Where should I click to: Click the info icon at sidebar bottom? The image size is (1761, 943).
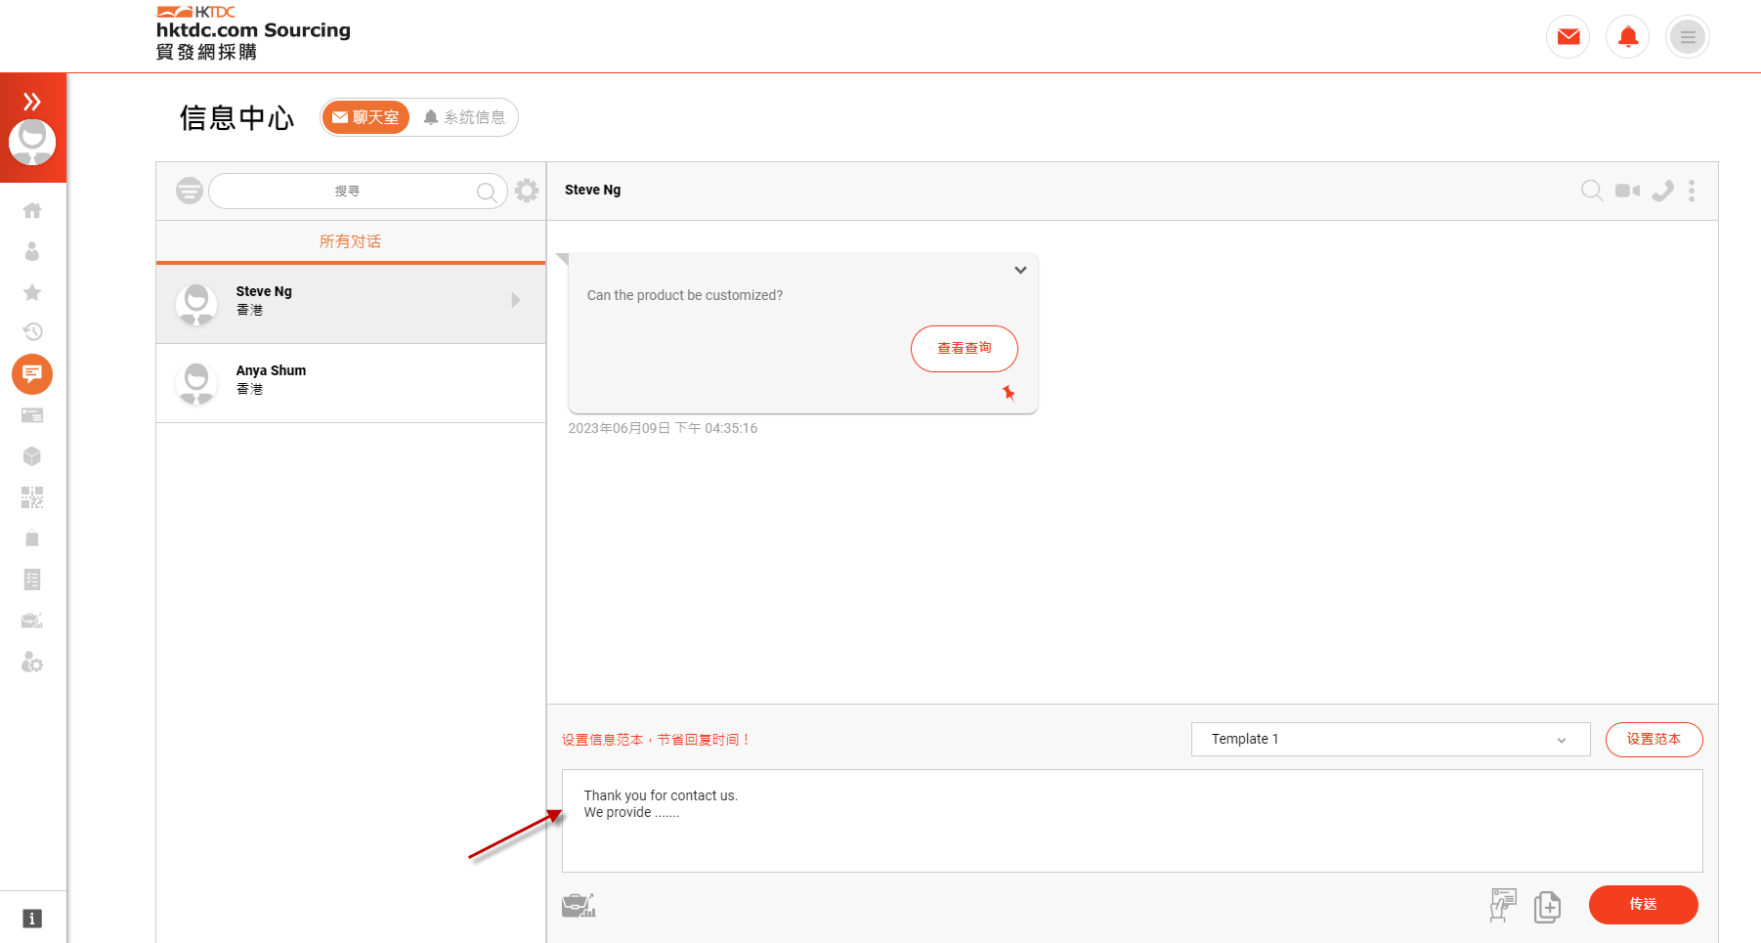tap(32, 919)
